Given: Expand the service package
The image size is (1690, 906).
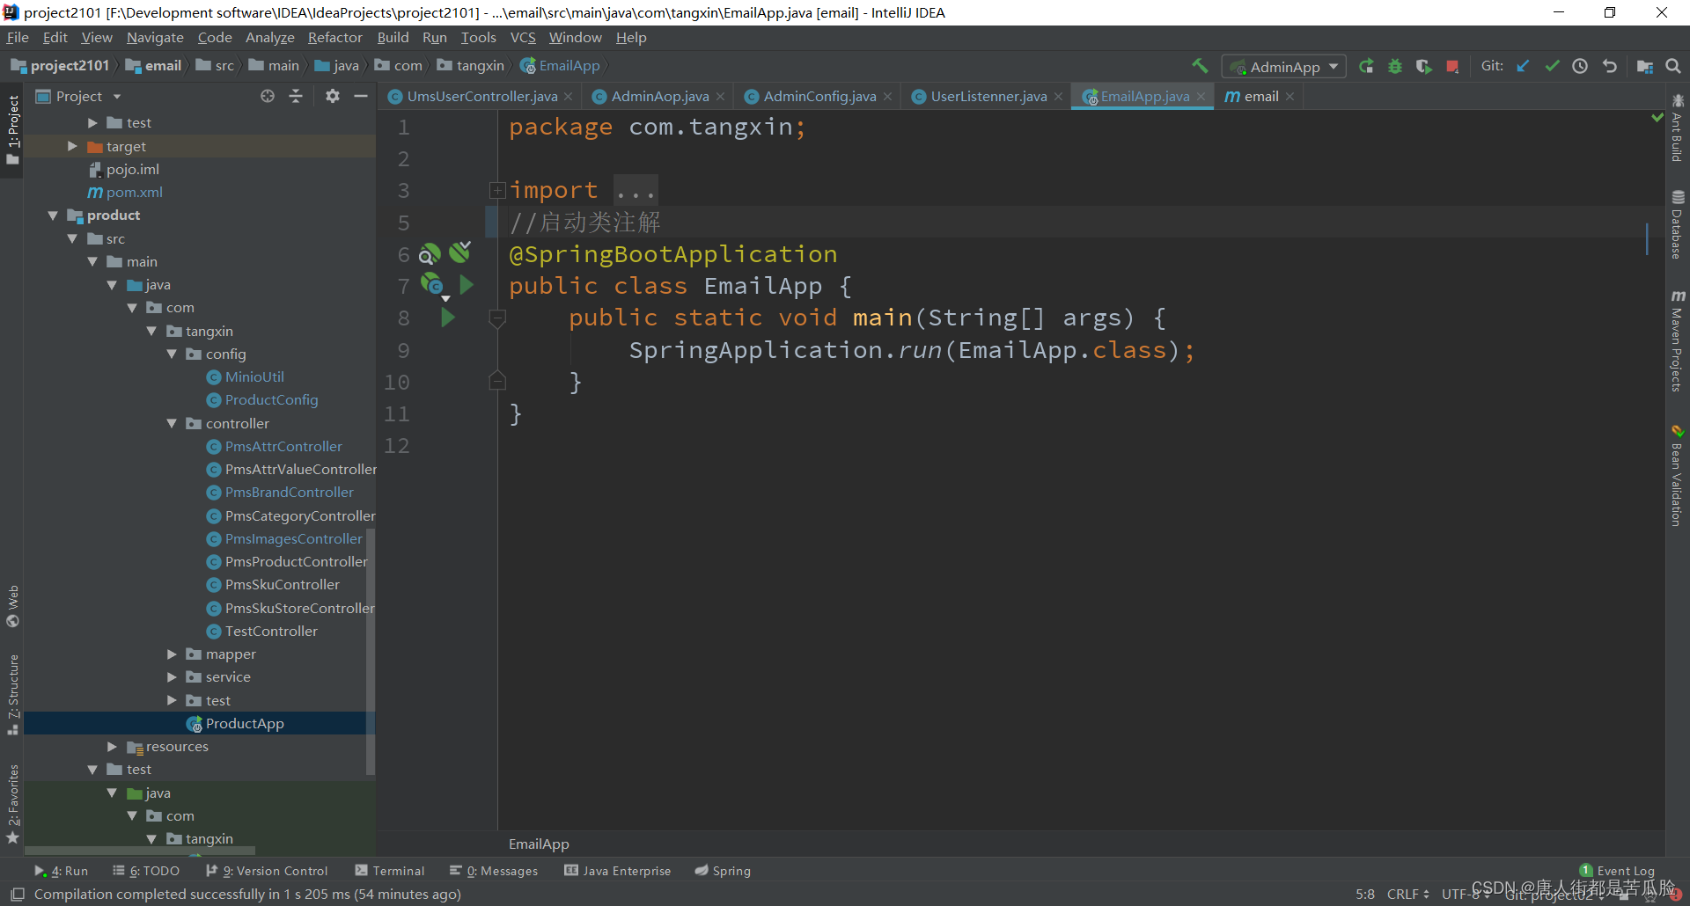Looking at the screenshot, I should click(172, 676).
